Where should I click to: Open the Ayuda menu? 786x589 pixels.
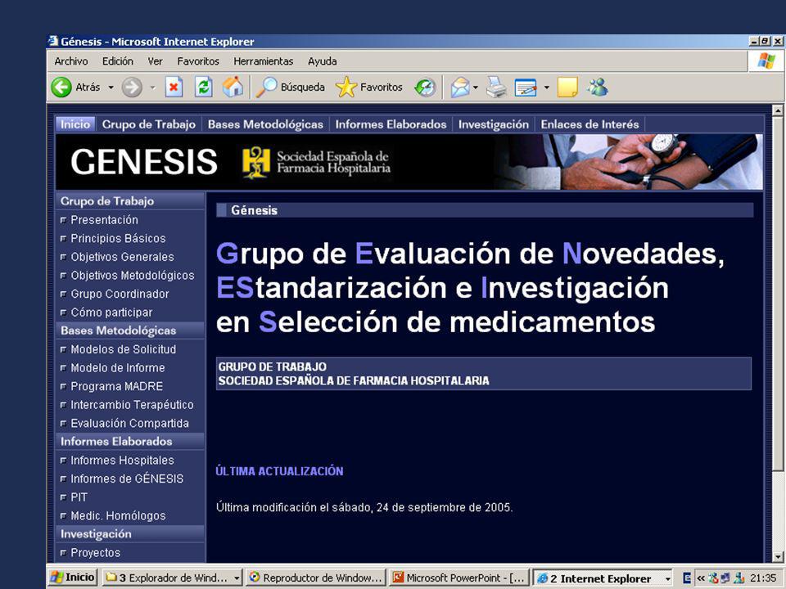(x=322, y=61)
